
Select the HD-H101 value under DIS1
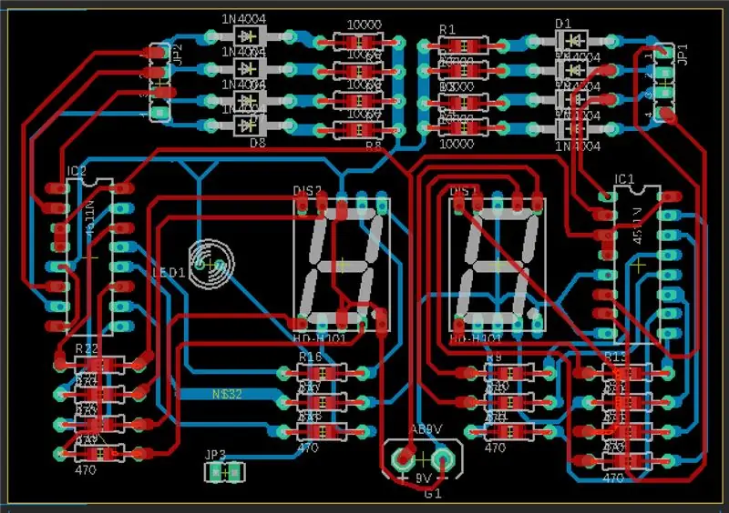tap(476, 339)
